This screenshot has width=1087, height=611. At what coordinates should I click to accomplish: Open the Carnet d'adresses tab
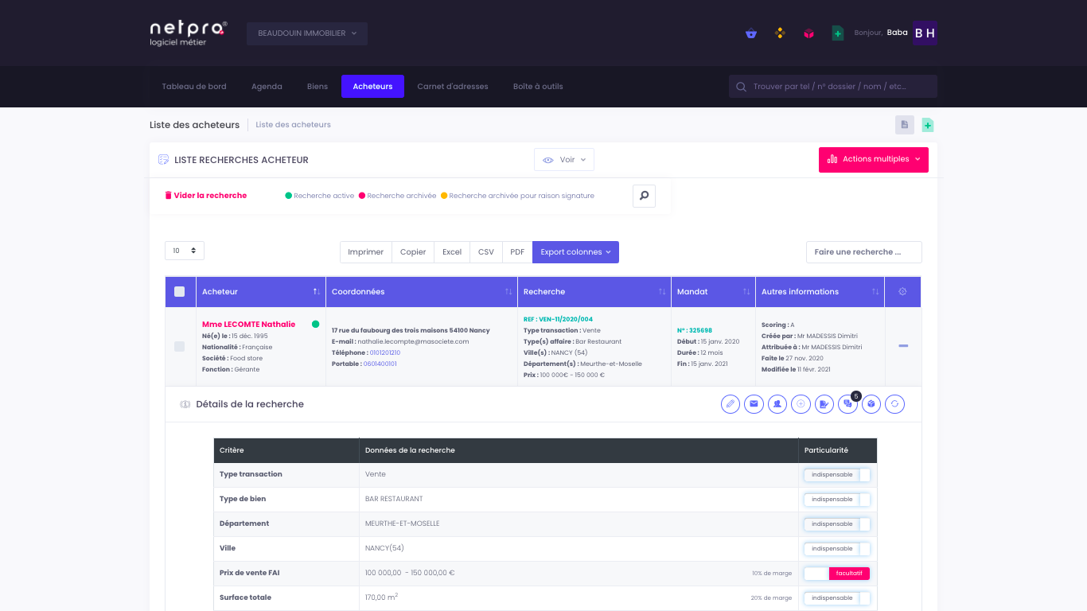(x=452, y=87)
